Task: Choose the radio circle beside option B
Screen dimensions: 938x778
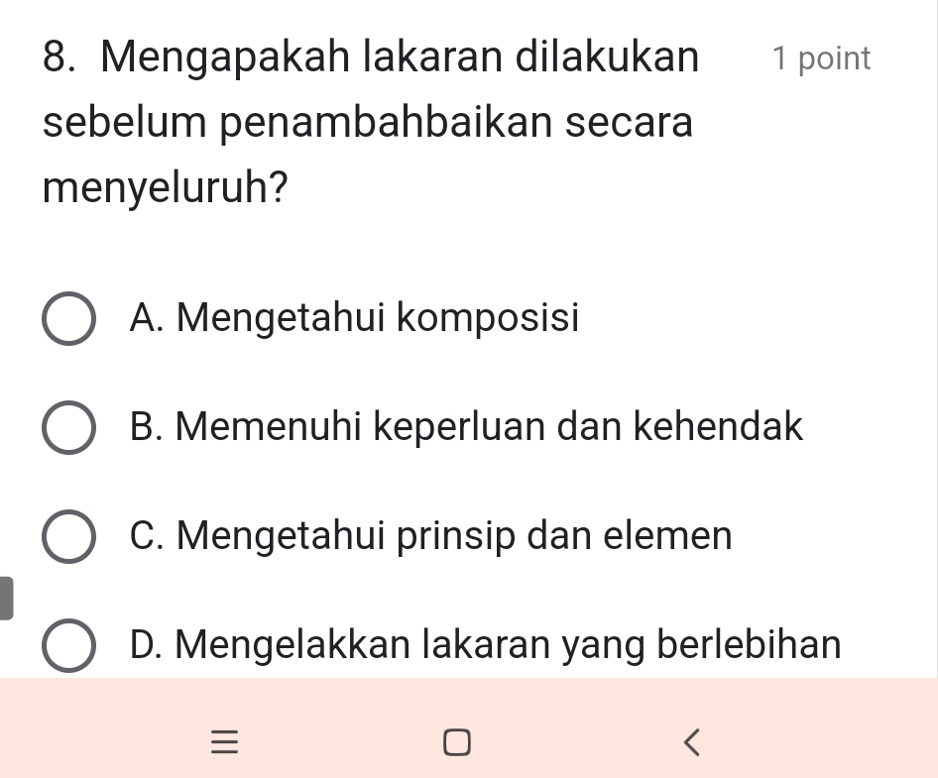Action: point(69,428)
